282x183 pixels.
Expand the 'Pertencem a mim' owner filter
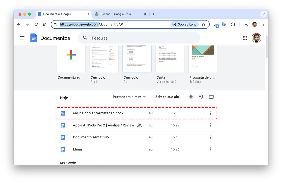129,97
